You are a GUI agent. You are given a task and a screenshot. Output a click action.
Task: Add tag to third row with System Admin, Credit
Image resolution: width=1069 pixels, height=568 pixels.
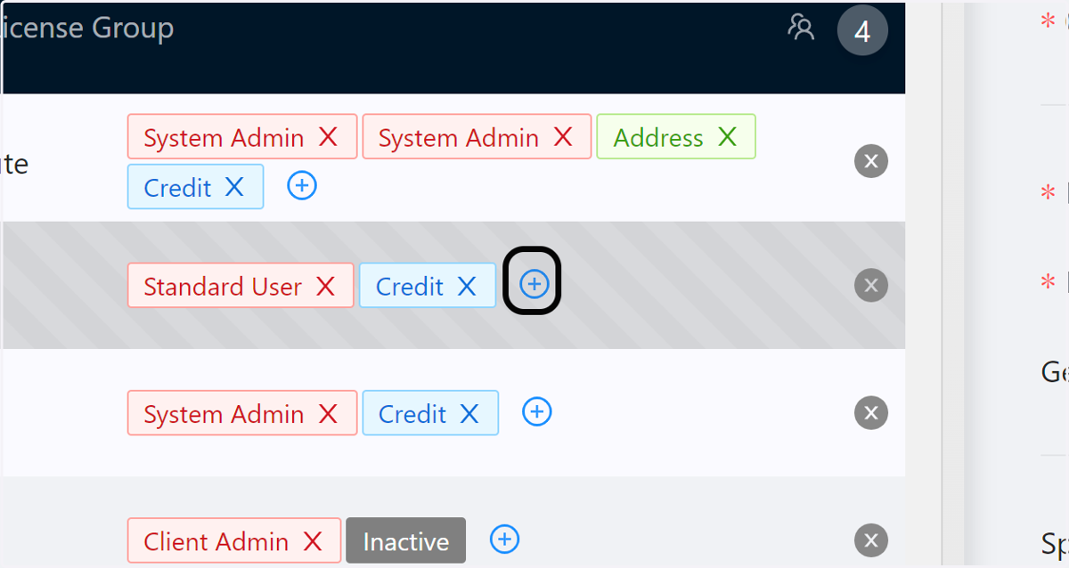(x=536, y=411)
